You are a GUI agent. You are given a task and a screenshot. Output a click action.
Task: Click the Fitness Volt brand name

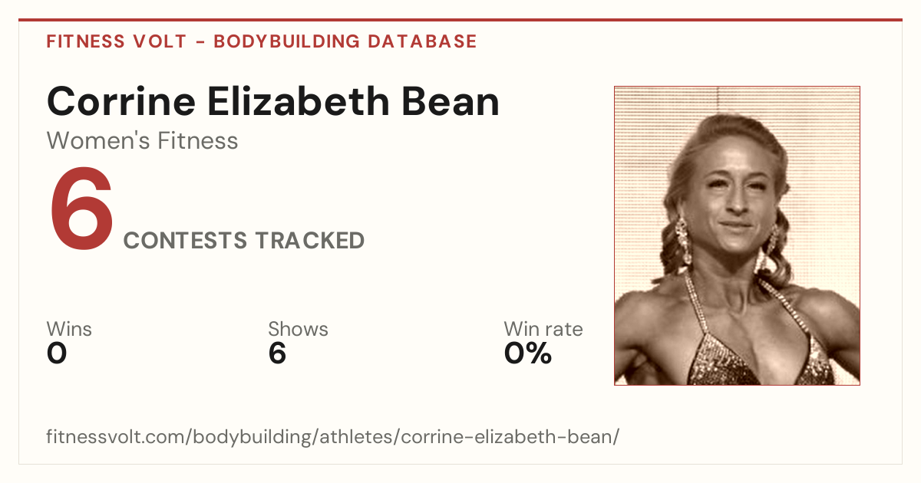point(117,41)
